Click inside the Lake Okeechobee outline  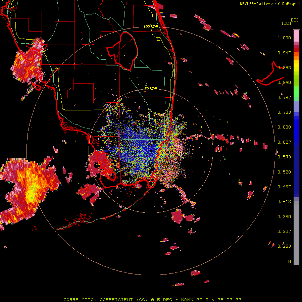[125, 52]
